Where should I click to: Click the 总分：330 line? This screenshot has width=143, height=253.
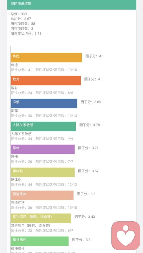tap(19, 14)
